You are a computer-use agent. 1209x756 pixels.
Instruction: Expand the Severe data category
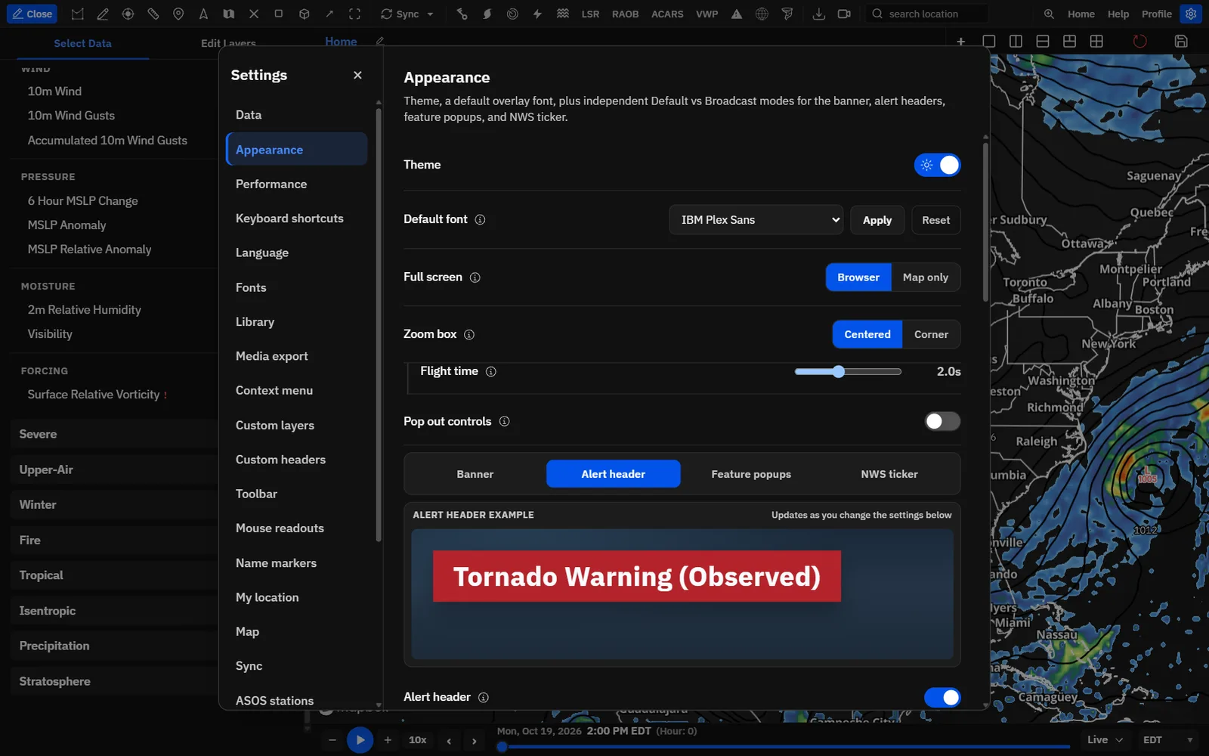tap(114, 434)
